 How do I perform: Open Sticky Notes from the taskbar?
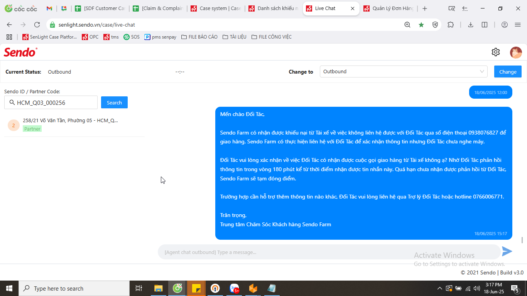(196, 288)
